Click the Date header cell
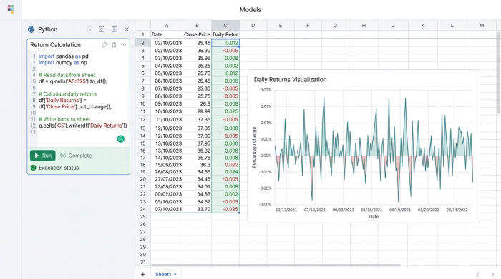Image resolution: width=501 pixels, height=279 pixels. (167, 34)
